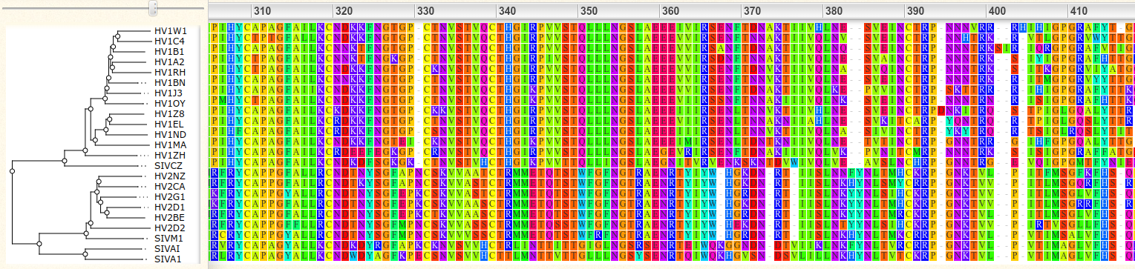1135x269 pixels.
Task: Select tree leaf HV2NZ
Action: 170,176
